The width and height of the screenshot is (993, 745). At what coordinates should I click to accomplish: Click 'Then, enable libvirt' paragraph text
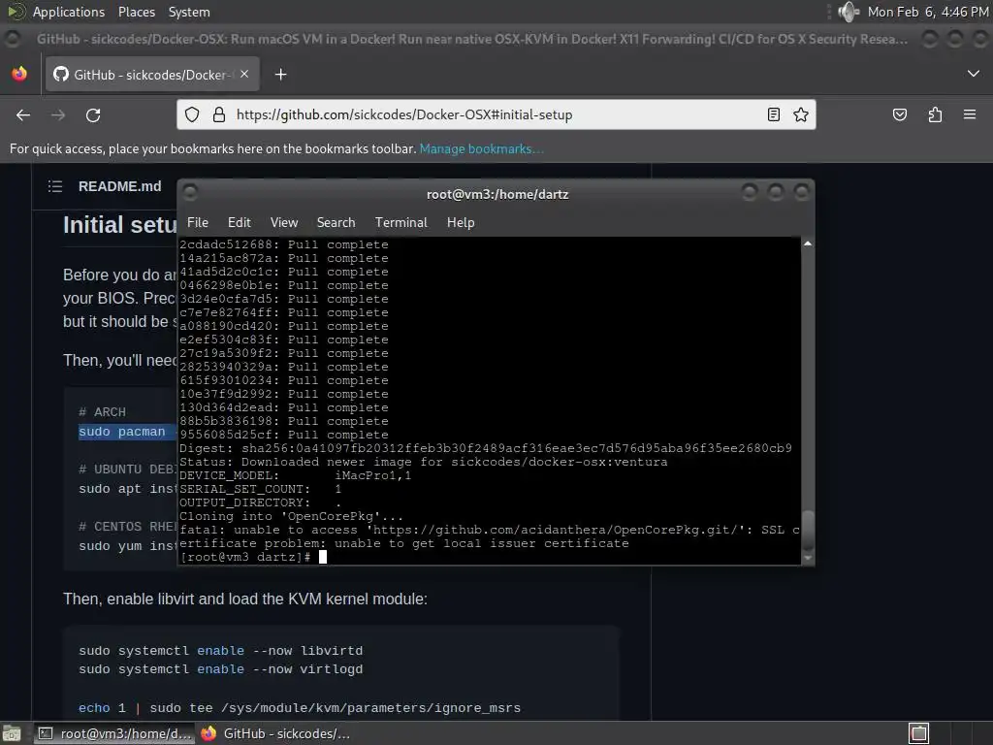[245, 599]
